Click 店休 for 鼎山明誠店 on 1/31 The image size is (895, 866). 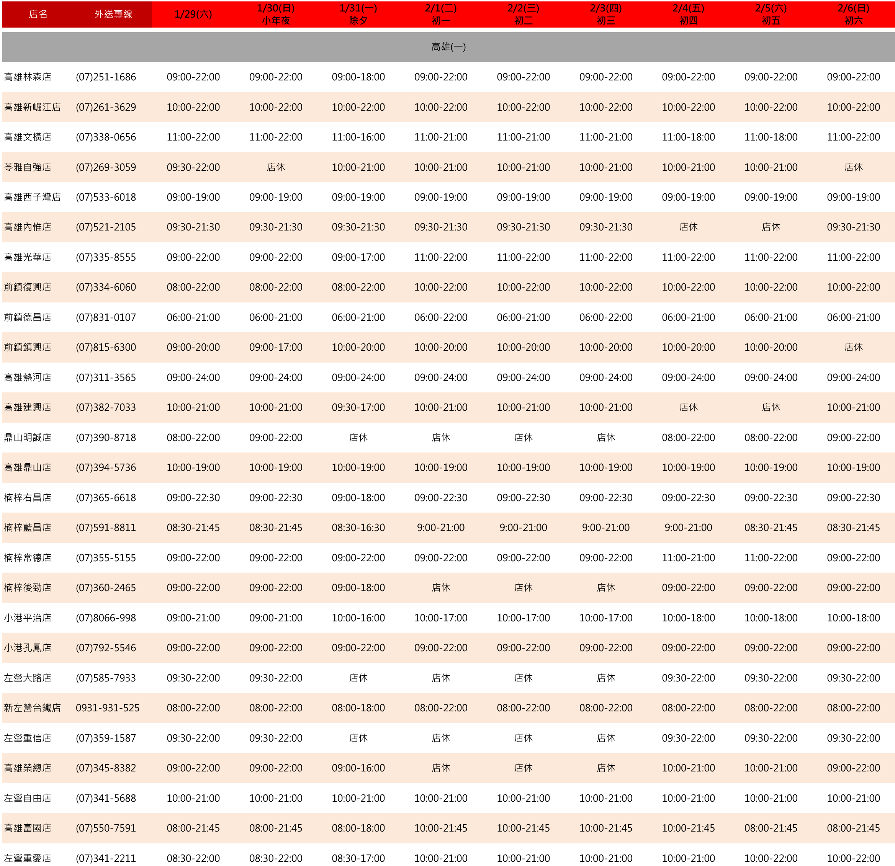pyautogui.click(x=358, y=437)
